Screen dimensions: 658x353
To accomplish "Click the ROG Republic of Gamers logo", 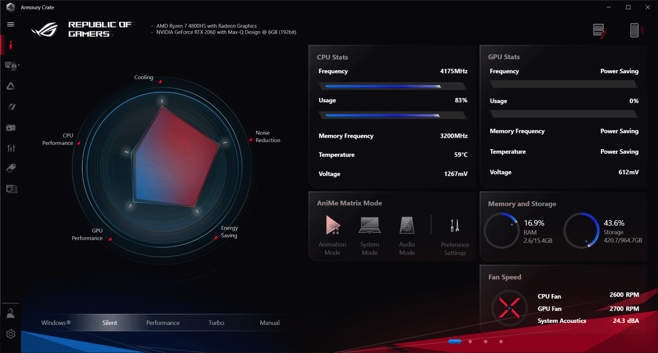I will [82, 29].
